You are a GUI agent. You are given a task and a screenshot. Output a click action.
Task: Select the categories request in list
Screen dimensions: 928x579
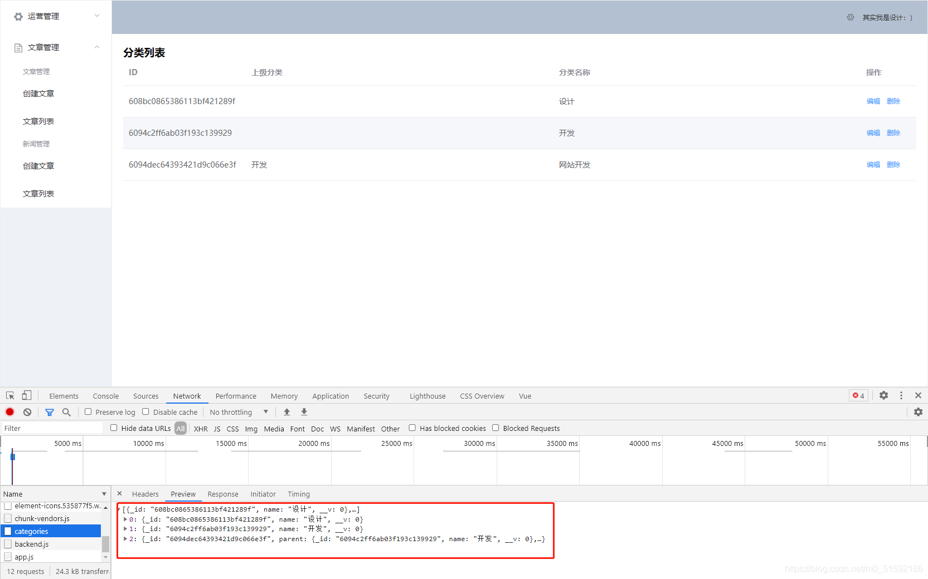click(x=51, y=531)
